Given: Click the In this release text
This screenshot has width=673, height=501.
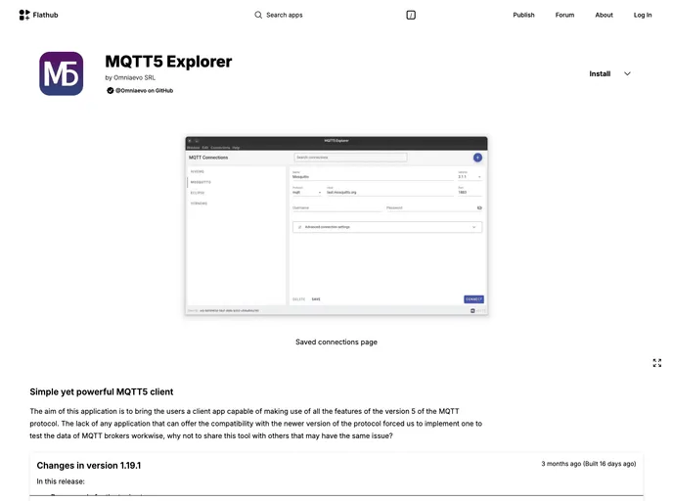Looking at the screenshot, I should tap(61, 481).
